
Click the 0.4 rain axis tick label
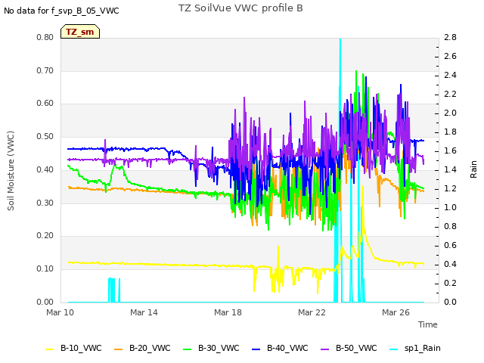(451, 265)
